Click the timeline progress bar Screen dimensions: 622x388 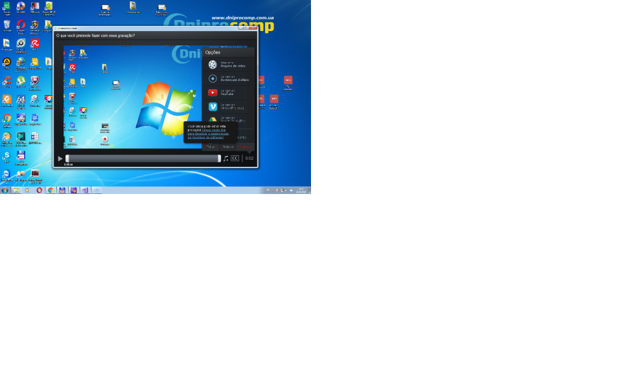(x=143, y=158)
